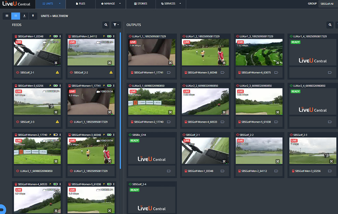Click the SBSGolf_2-4 output title
The width and height of the screenshot is (338, 214).
coord(139,184)
